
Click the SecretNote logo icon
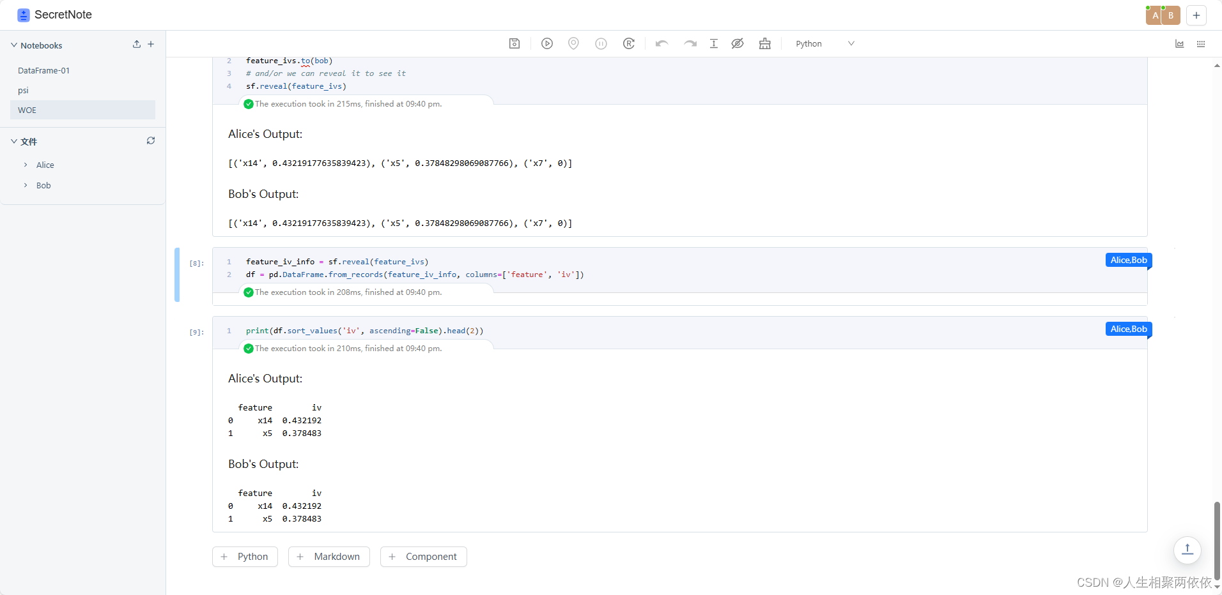click(x=24, y=15)
